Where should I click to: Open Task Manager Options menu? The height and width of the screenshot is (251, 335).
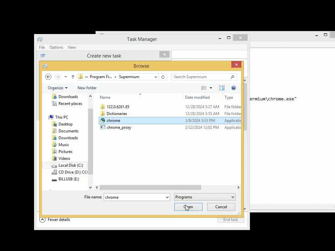pos(56,47)
